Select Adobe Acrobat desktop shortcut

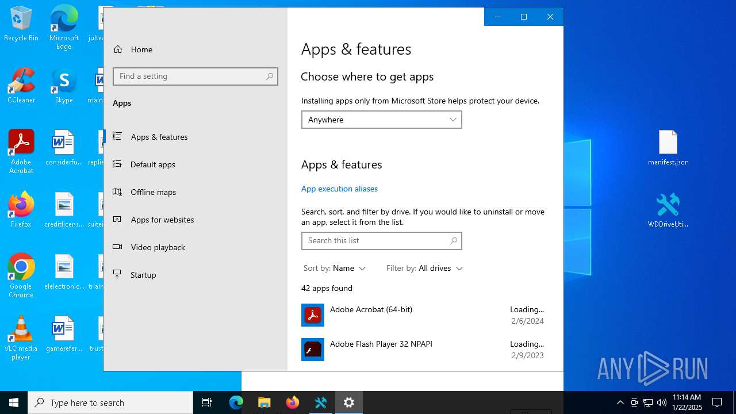tap(21, 152)
